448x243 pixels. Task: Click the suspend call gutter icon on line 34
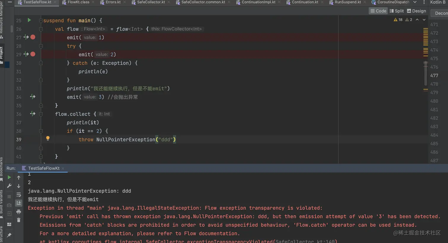click(33, 97)
